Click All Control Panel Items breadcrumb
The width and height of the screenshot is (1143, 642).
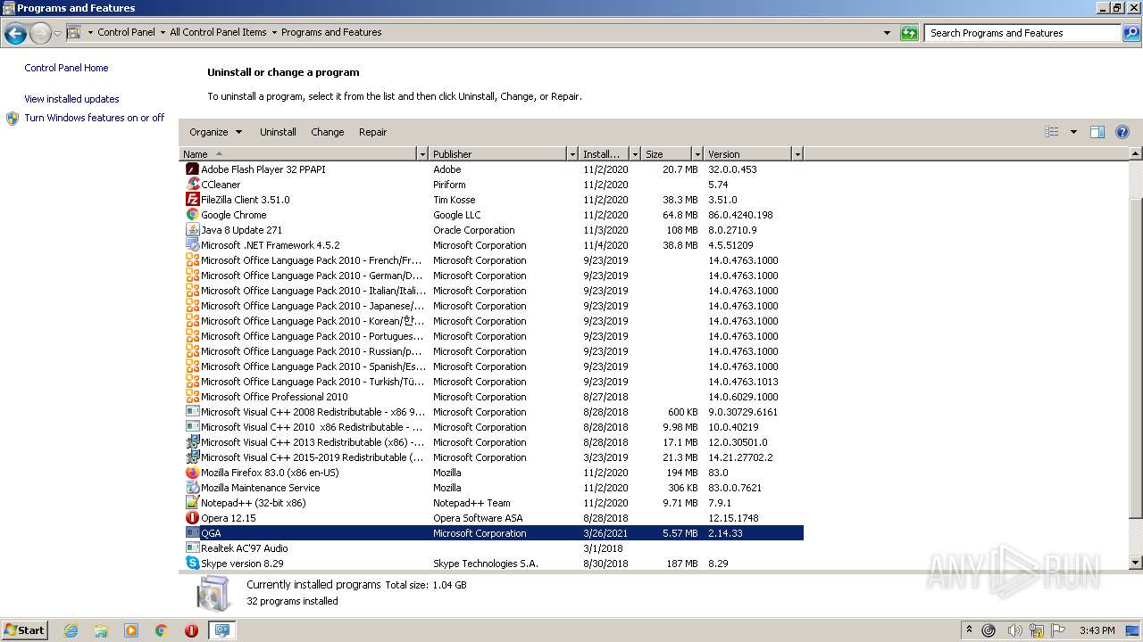(x=218, y=32)
